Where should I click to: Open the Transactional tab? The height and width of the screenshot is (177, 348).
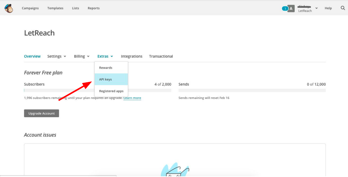(161, 56)
